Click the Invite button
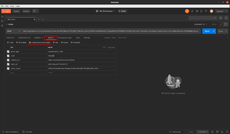 click(122, 11)
